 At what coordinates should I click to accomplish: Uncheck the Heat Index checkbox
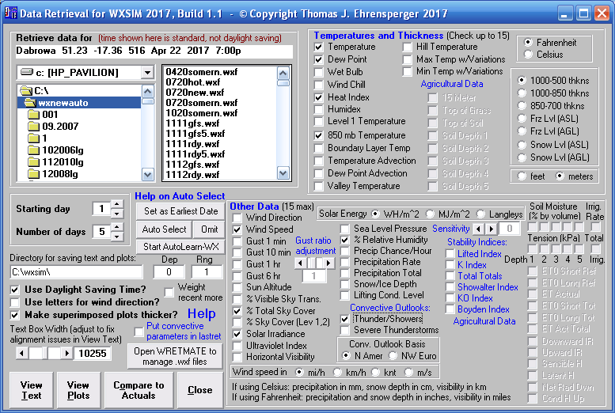[318, 97]
